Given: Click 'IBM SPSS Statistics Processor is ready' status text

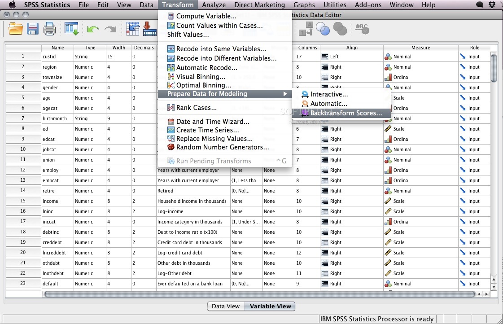Looking at the screenshot, I should (x=377, y=319).
